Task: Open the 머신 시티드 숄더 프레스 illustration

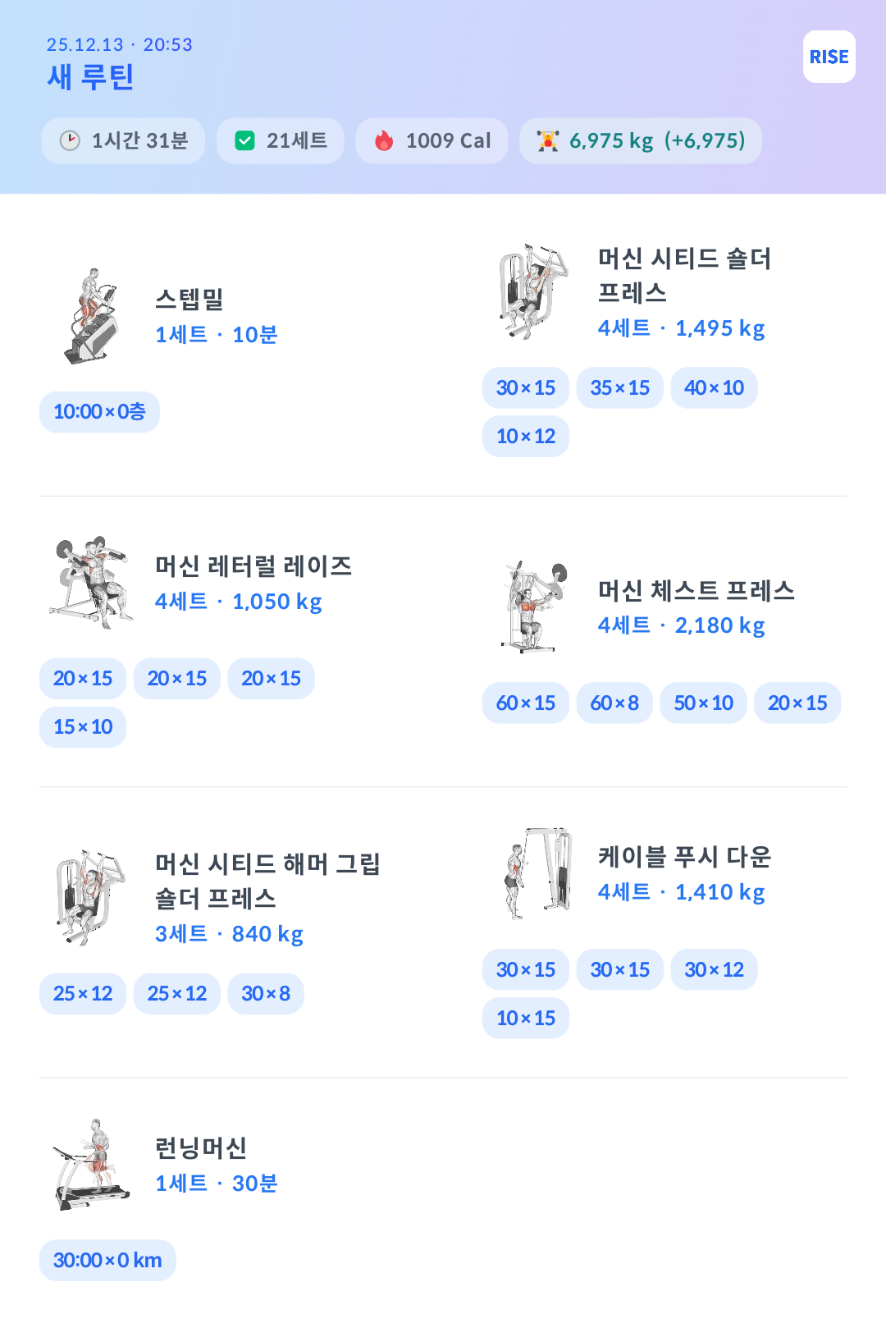Action: tap(533, 291)
